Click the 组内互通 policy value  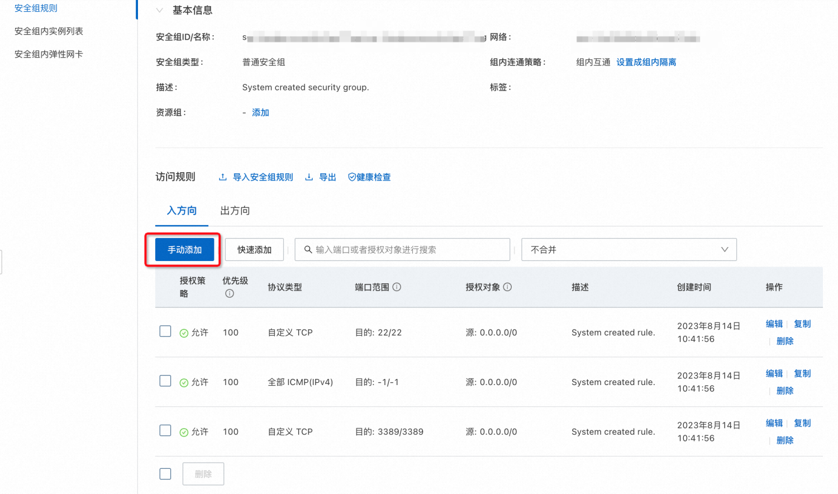click(593, 62)
